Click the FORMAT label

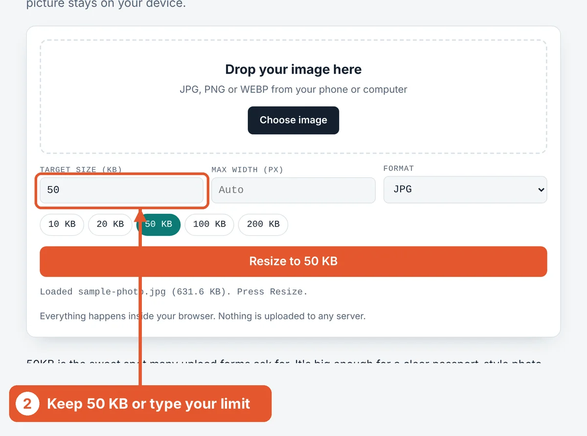pyautogui.click(x=399, y=168)
